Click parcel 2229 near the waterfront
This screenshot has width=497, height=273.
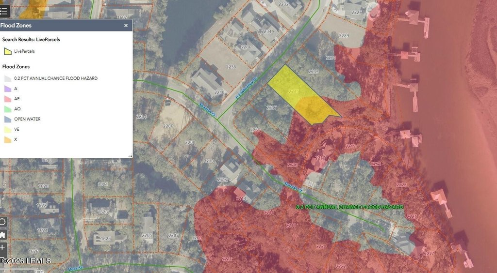(x=344, y=36)
